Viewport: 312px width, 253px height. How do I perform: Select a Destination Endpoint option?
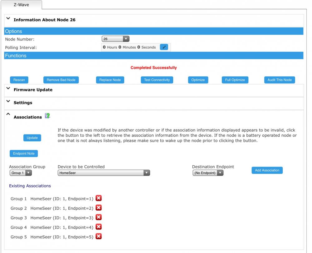pyautogui.click(x=208, y=173)
